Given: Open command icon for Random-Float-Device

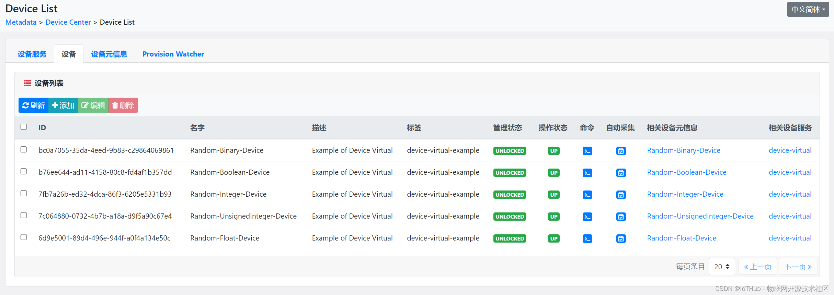Looking at the screenshot, I should coord(587,238).
